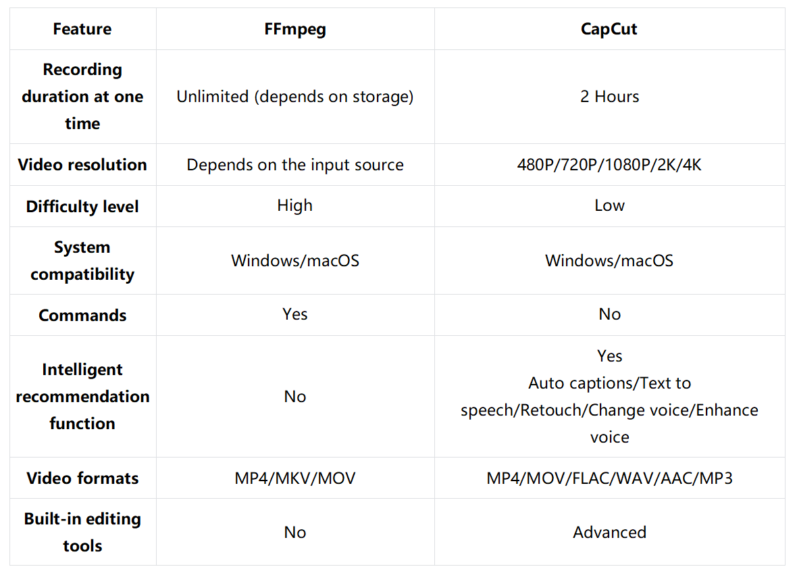Click the Unlimited (depends on storage) cell
The image size is (797, 567).
[294, 97]
